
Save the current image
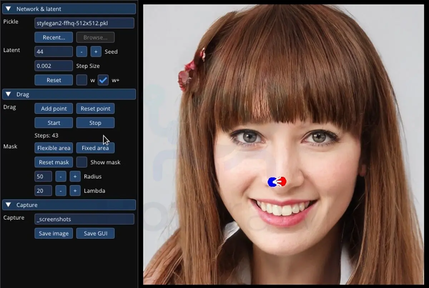click(54, 233)
